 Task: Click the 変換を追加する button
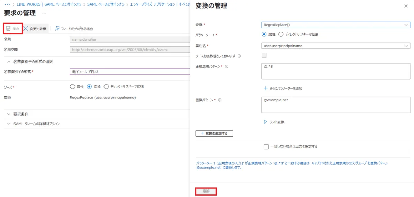(x=214, y=133)
